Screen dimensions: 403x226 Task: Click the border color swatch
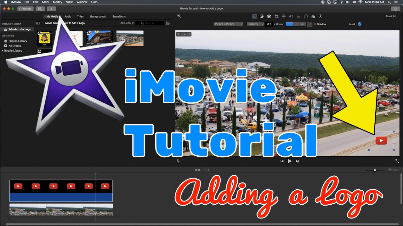(x=310, y=24)
